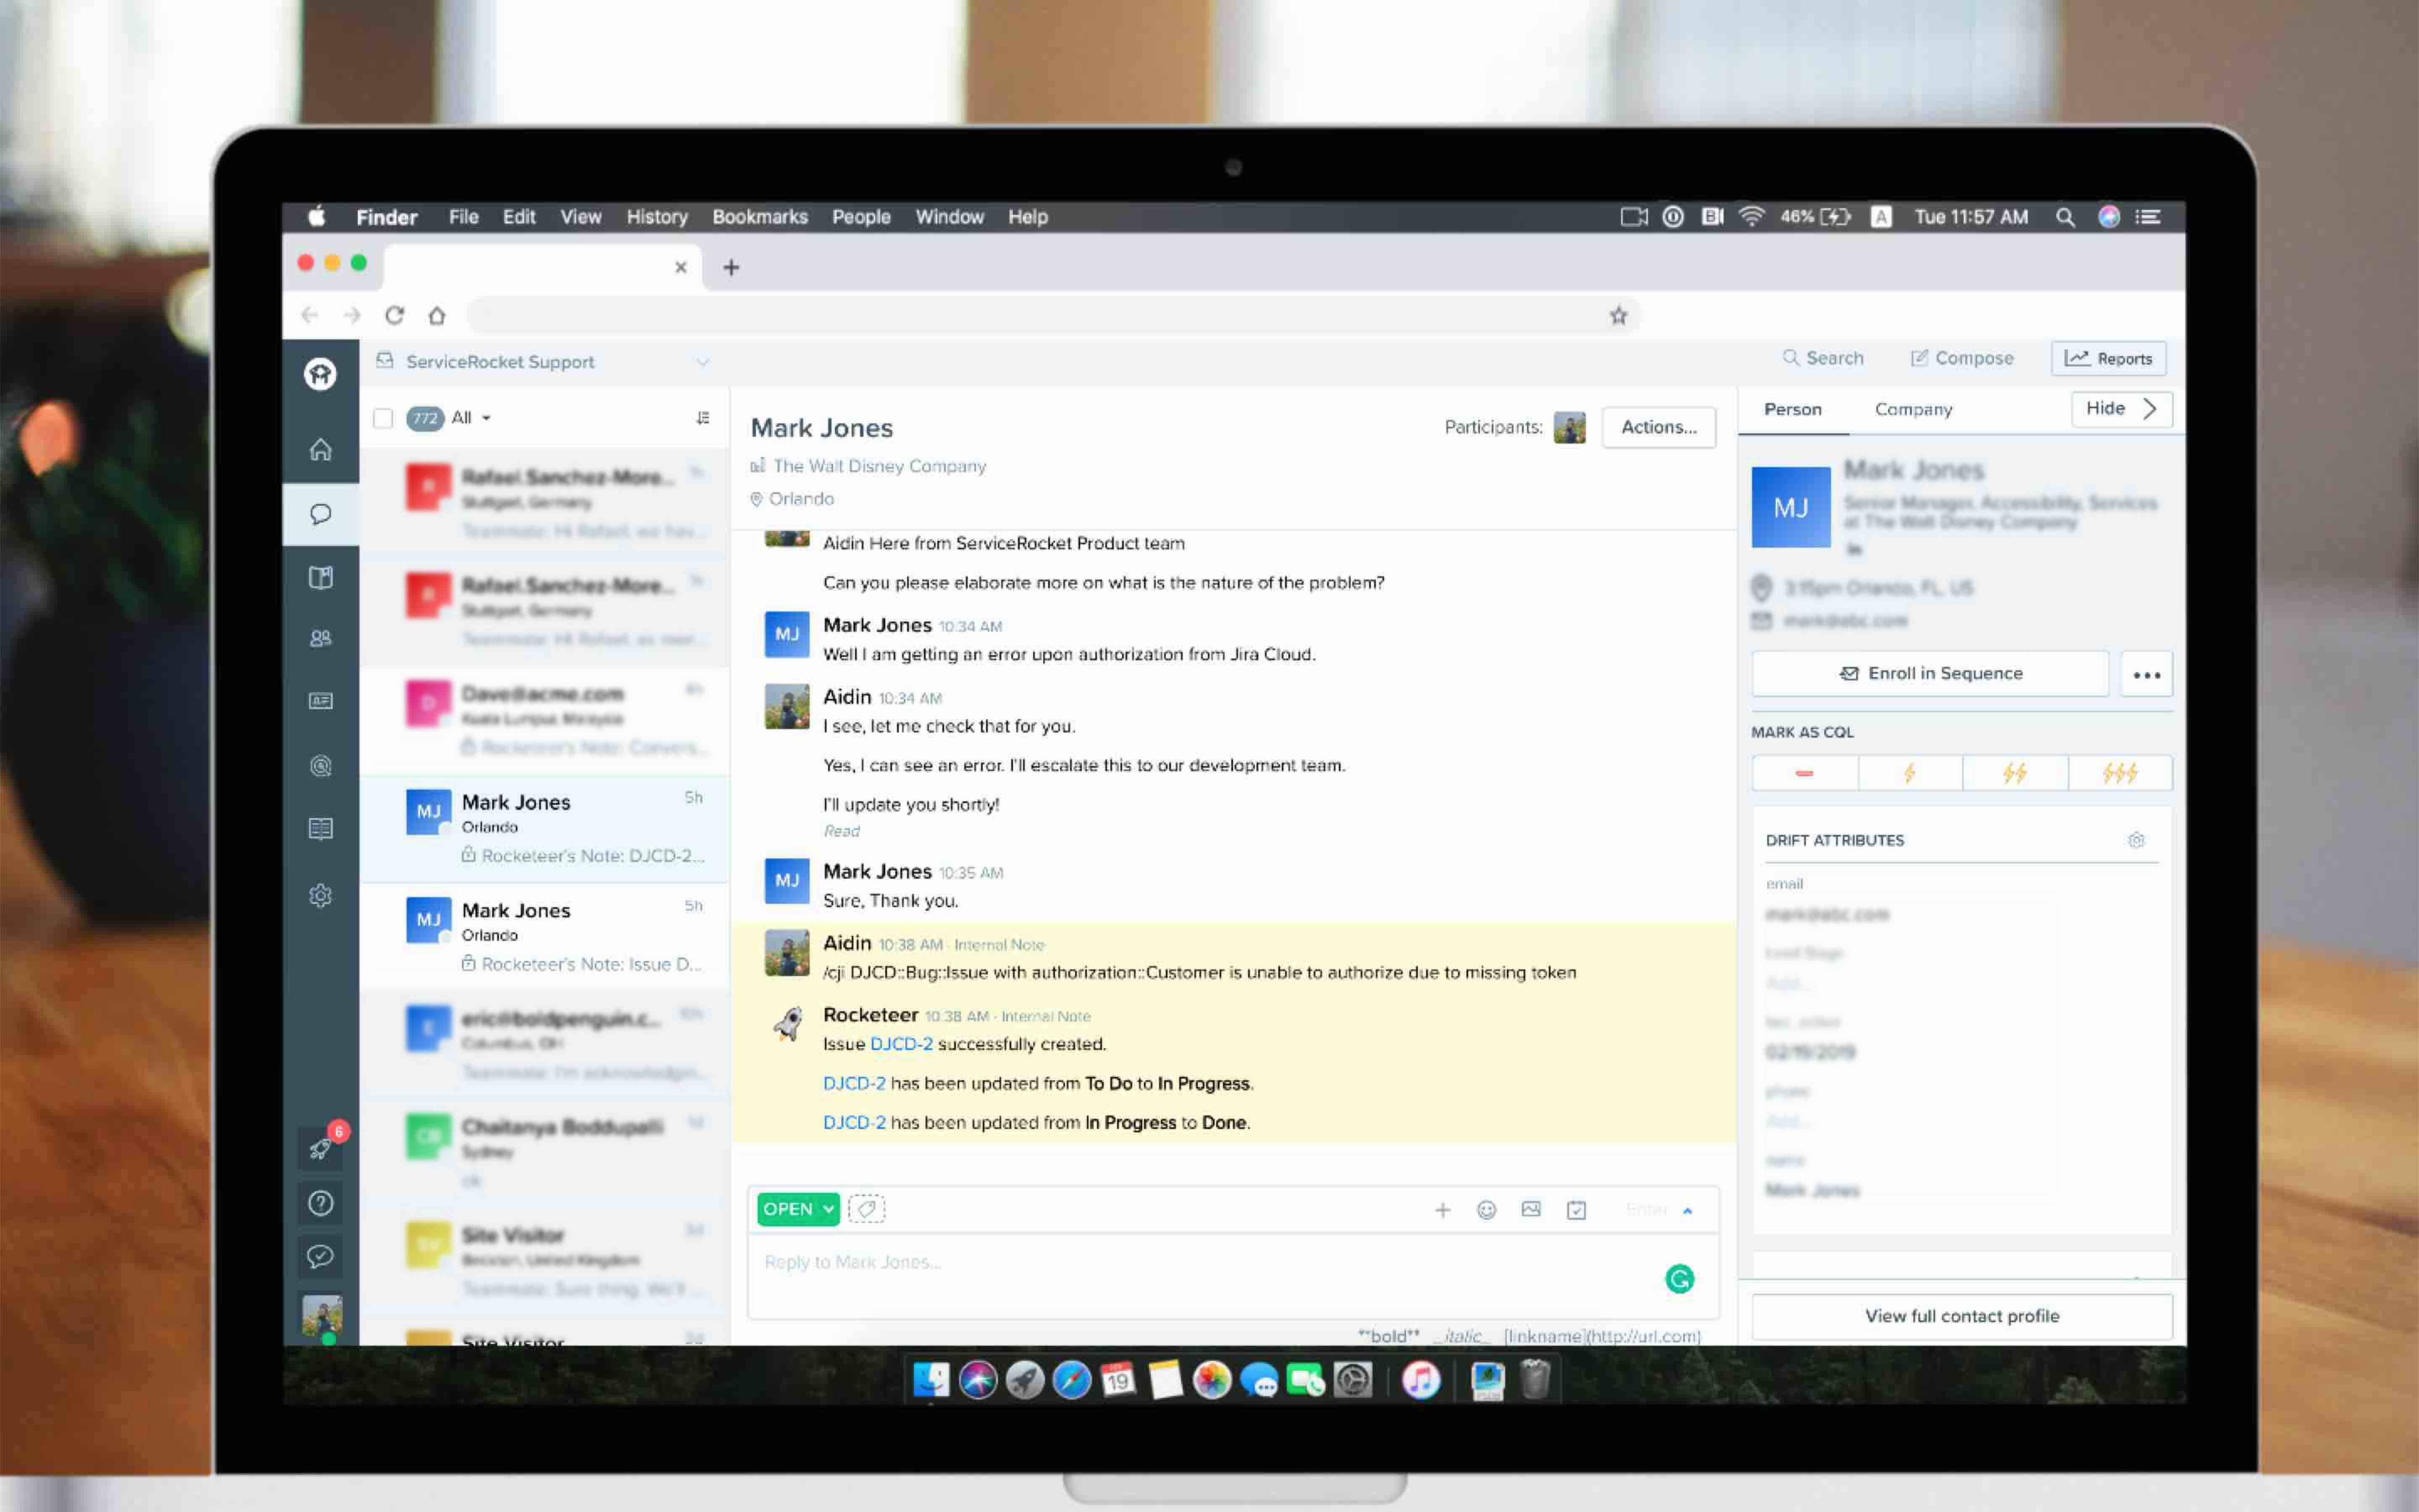2419x1512 pixels.
Task: Open a new browser tab
Action: click(731, 267)
